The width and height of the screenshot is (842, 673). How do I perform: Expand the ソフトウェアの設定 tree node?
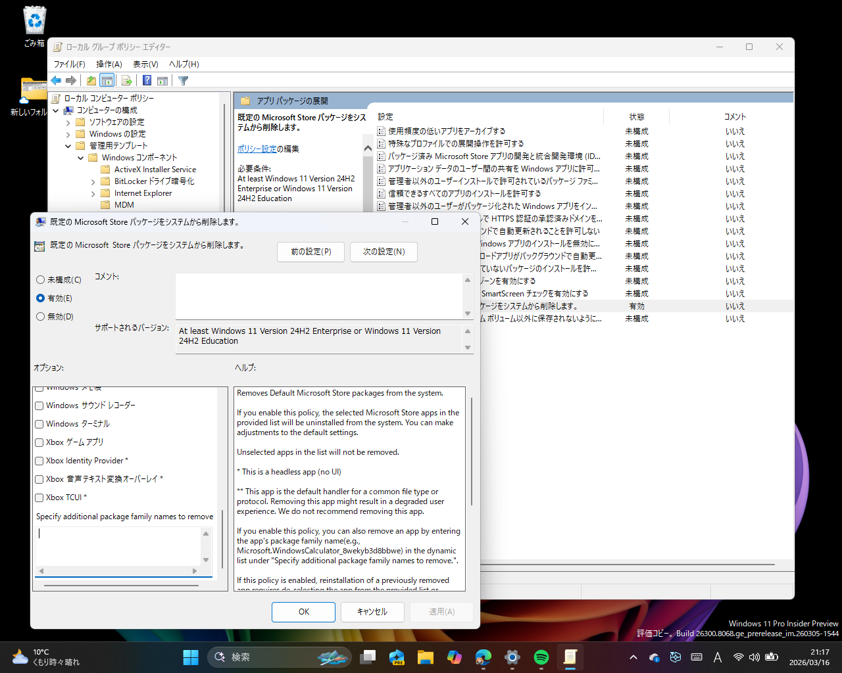click(68, 122)
